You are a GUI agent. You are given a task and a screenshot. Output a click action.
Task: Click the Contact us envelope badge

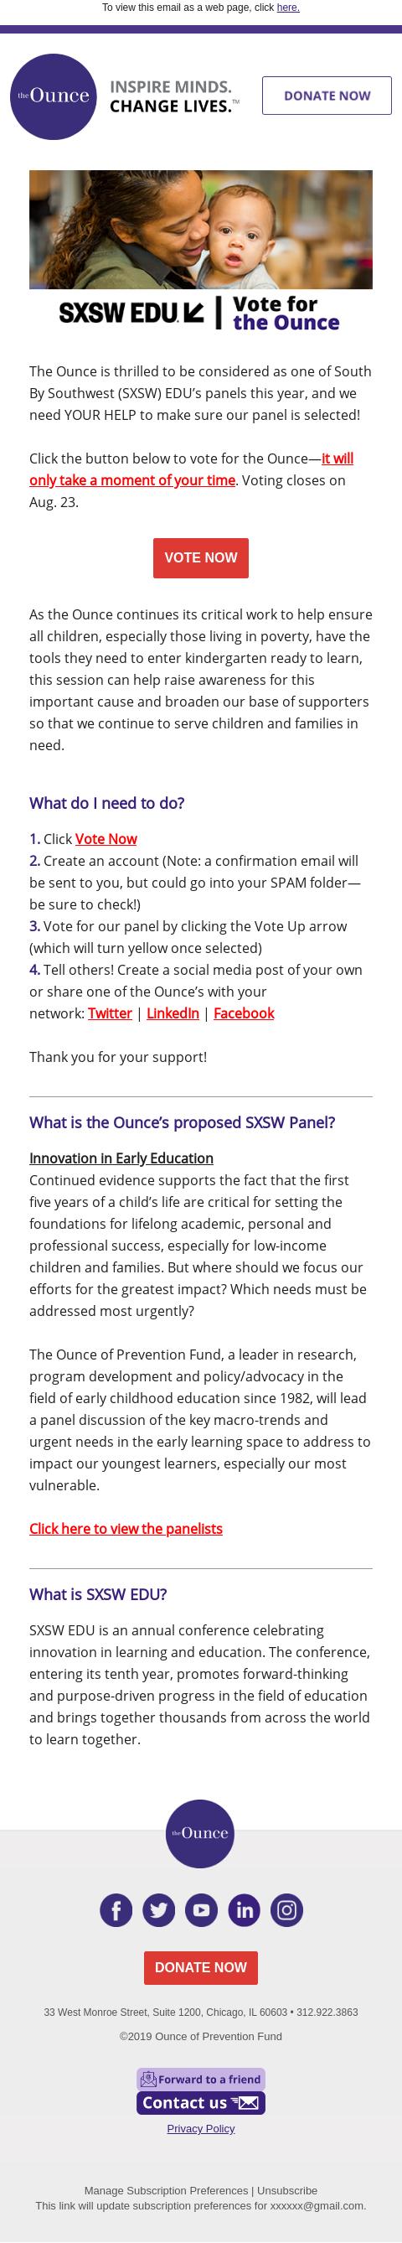coord(201,2103)
